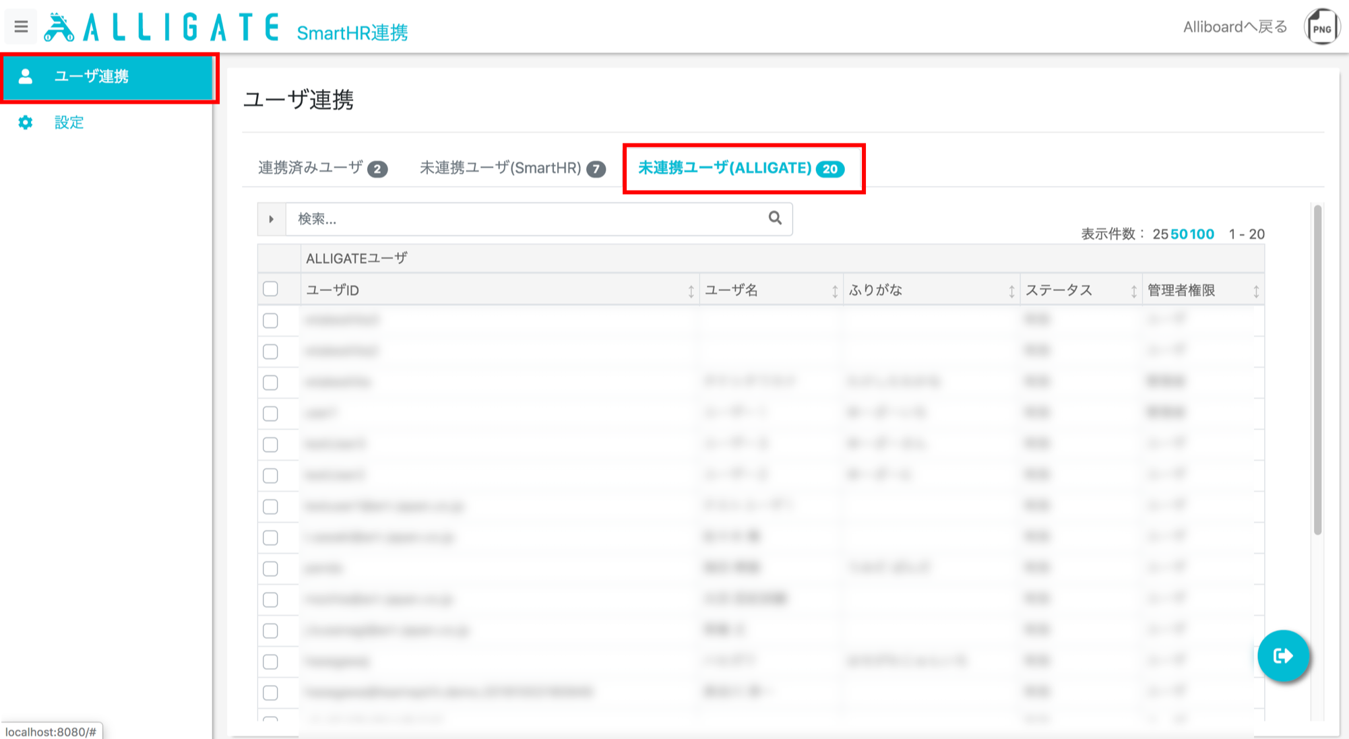Click the magnifier search icon
The width and height of the screenshot is (1349, 739).
point(775,218)
